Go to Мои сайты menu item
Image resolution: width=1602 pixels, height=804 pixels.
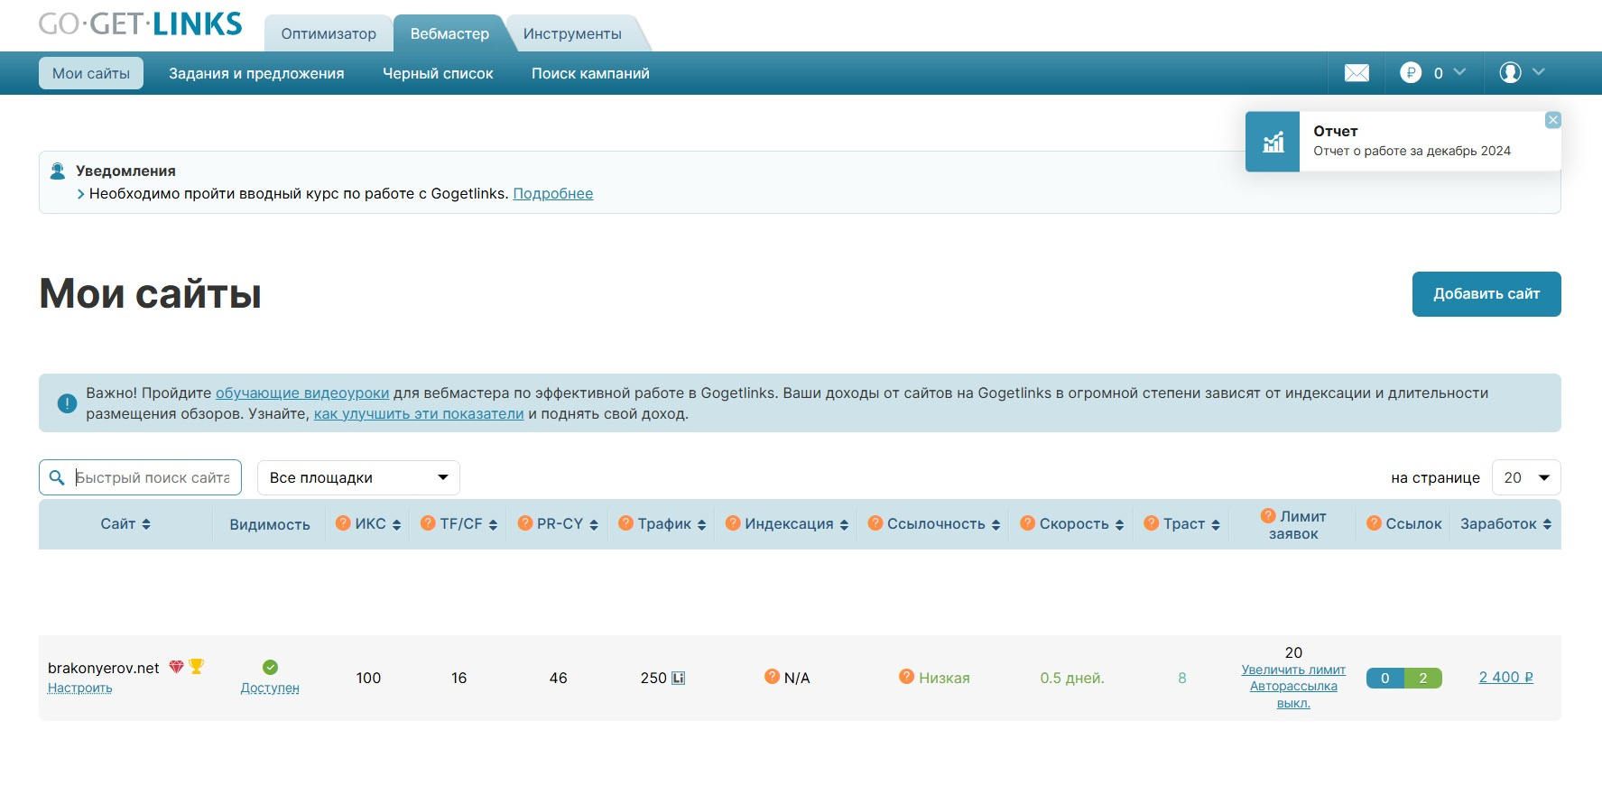click(91, 73)
